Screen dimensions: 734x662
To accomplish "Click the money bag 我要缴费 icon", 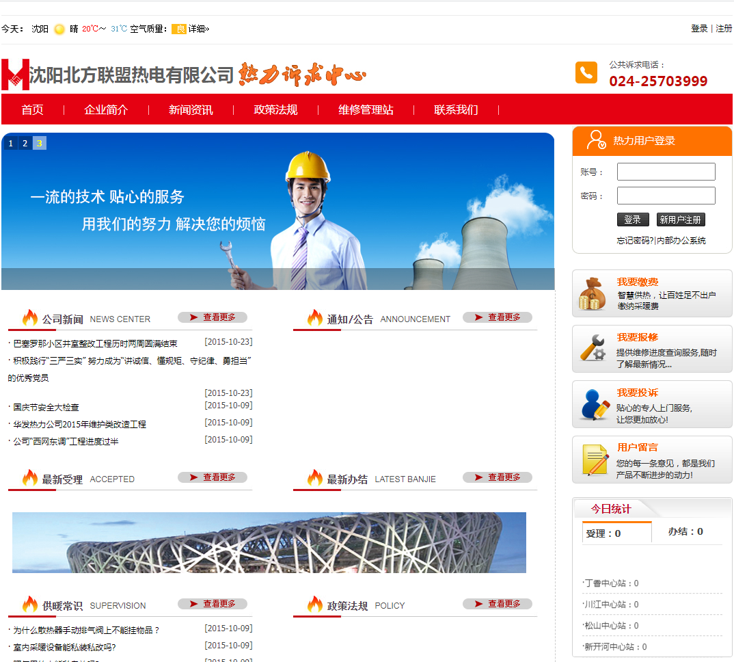I will [x=592, y=294].
